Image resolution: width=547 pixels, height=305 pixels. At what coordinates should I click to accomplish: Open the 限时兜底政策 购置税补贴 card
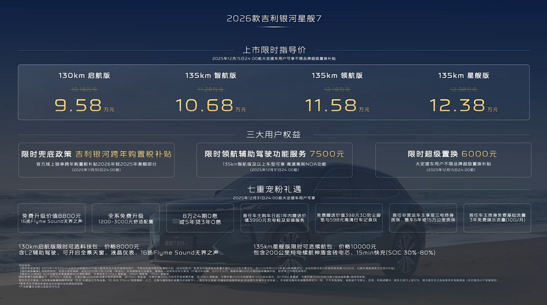pos(96,160)
